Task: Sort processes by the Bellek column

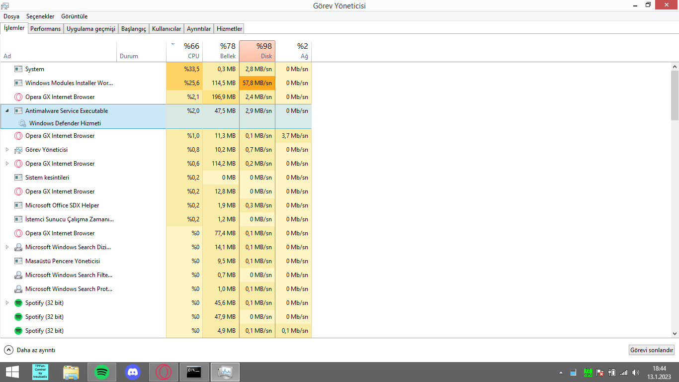Action: pyautogui.click(x=221, y=51)
